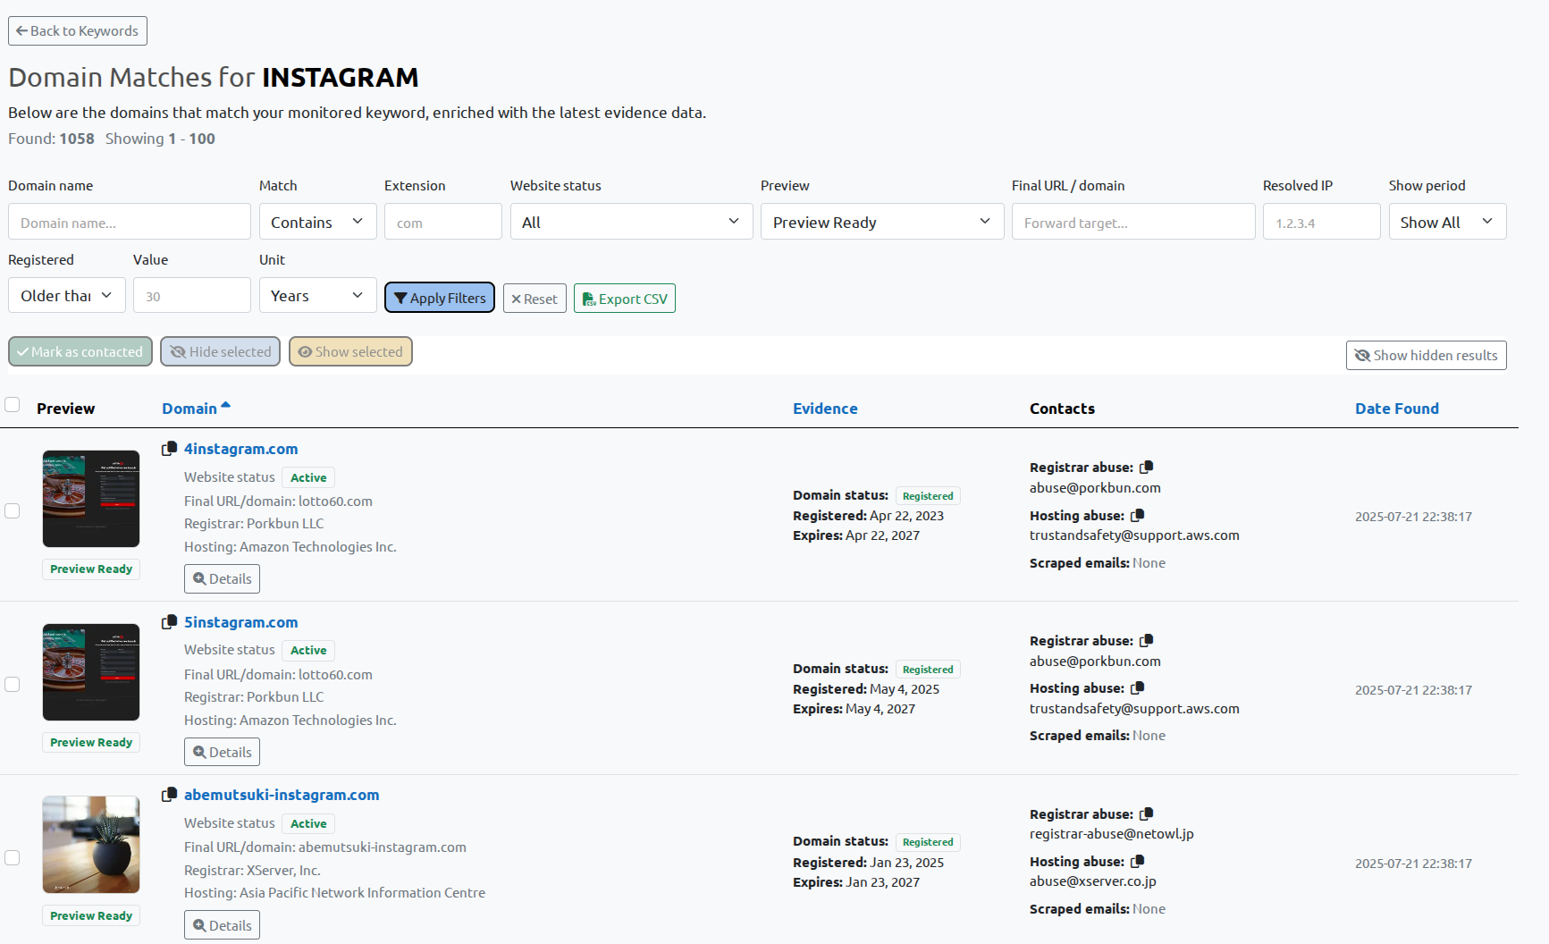Open the 5instagram.com link

pos(240,622)
